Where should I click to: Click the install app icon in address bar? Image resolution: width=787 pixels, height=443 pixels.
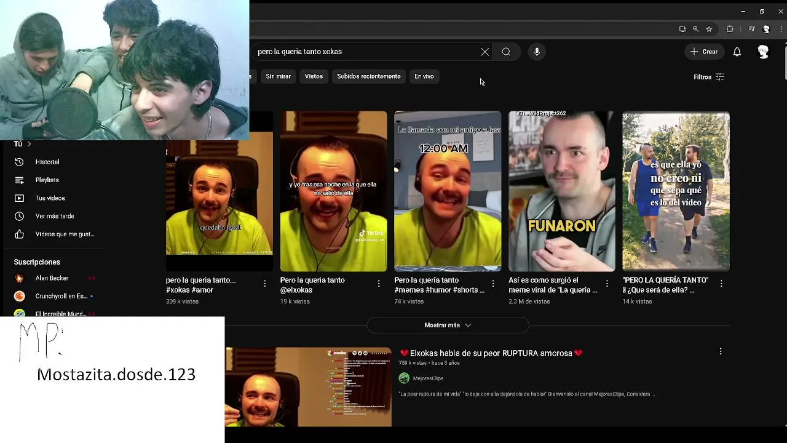click(682, 29)
